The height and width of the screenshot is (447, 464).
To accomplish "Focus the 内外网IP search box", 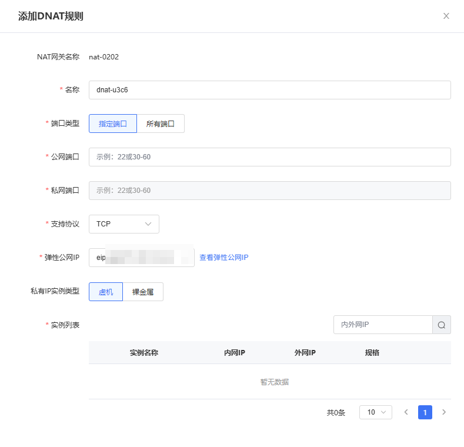I will pos(382,325).
